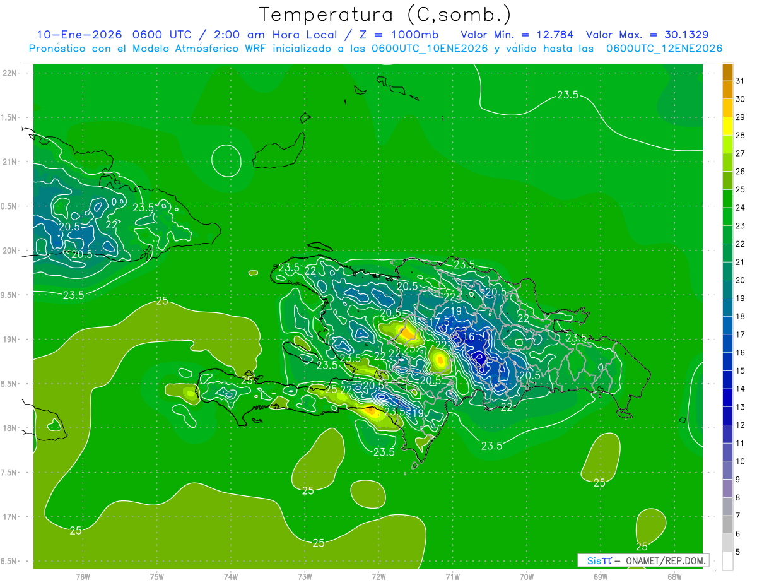Click the '0600UTC_10ENE2026' initialization time text
The image size is (757, 585).
[x=430, y=49]
